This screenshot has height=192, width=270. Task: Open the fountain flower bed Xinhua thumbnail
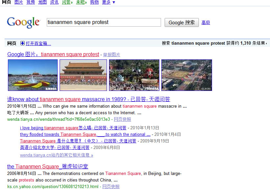click(x=33, y=75)
